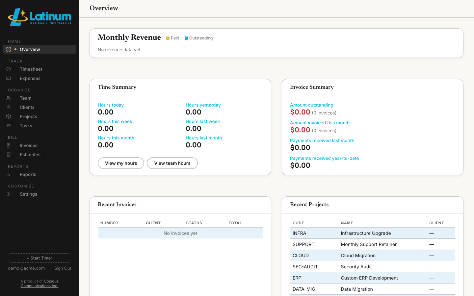Click the demo@acme.com account email
The height and width of the screenshot is (296, 474).
(x=26, y=268)
